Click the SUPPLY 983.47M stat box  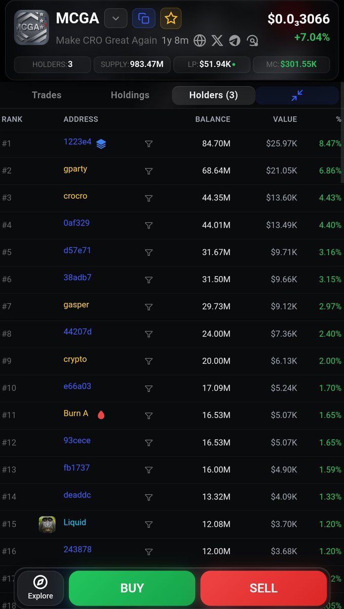click(132, 64)
